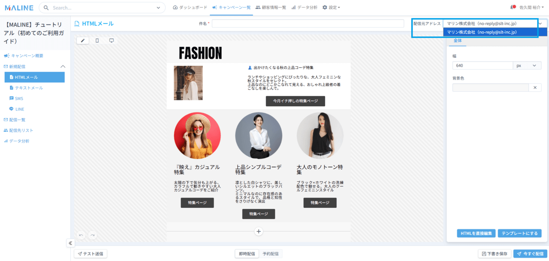This screenshot has height=261, width=549.
Task: Switch to desktop preview icon
Action: [112, 40]
